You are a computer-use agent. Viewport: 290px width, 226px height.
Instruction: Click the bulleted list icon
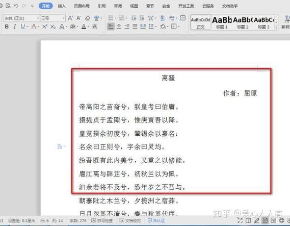point(111,18)
